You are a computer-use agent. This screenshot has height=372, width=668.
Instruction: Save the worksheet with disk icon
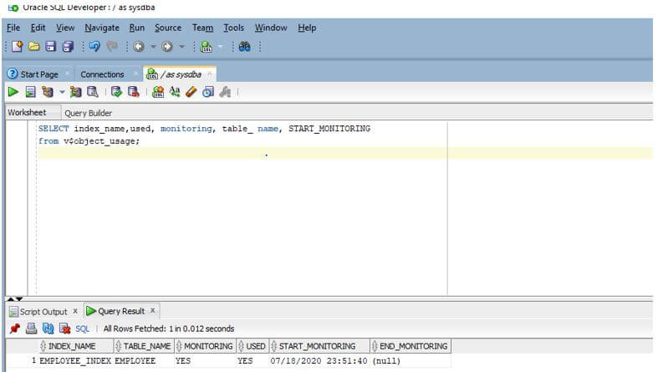click(51, 47)
